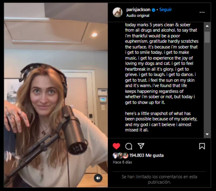The image size is (216, 191).
Task: Open the Hace 6 días timestamp
Action: [122, 162]
